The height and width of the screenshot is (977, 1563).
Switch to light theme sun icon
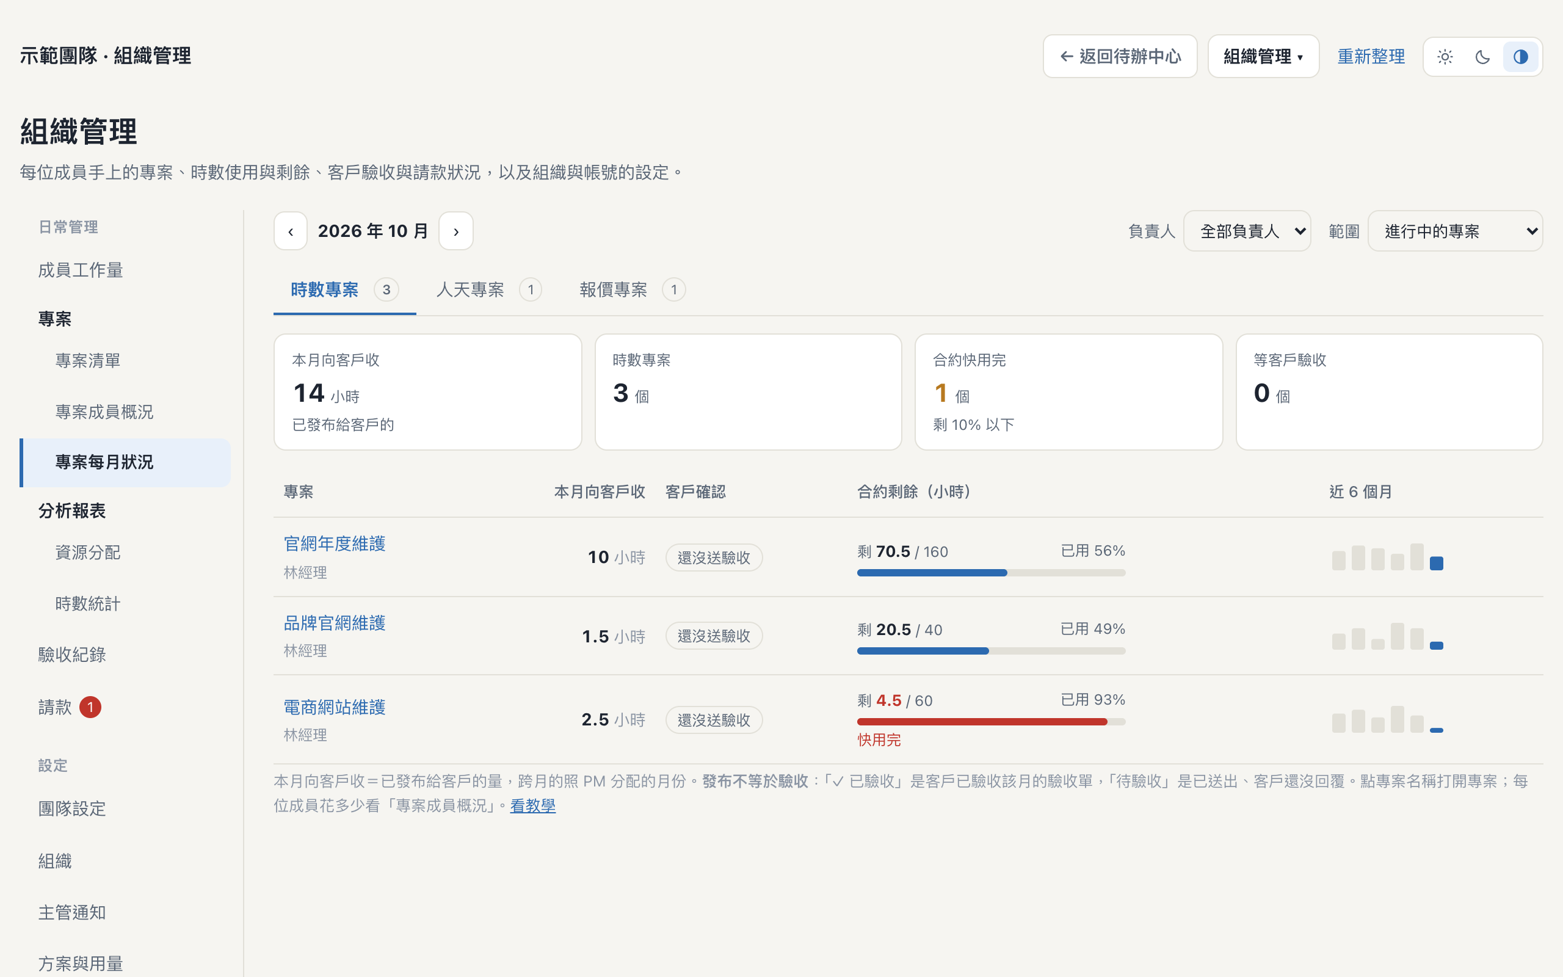(x=1445, y=57)
